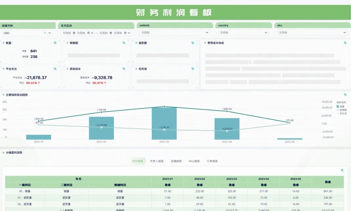Switch to the 负责人维度 tab
The width and height of the screenshot is (351, 211).
coord(156,161)
